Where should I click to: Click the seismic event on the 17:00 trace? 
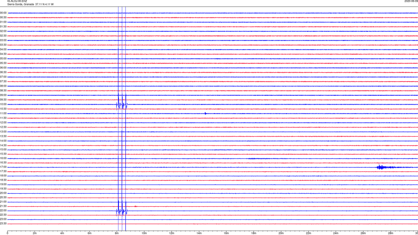(392, 167)
